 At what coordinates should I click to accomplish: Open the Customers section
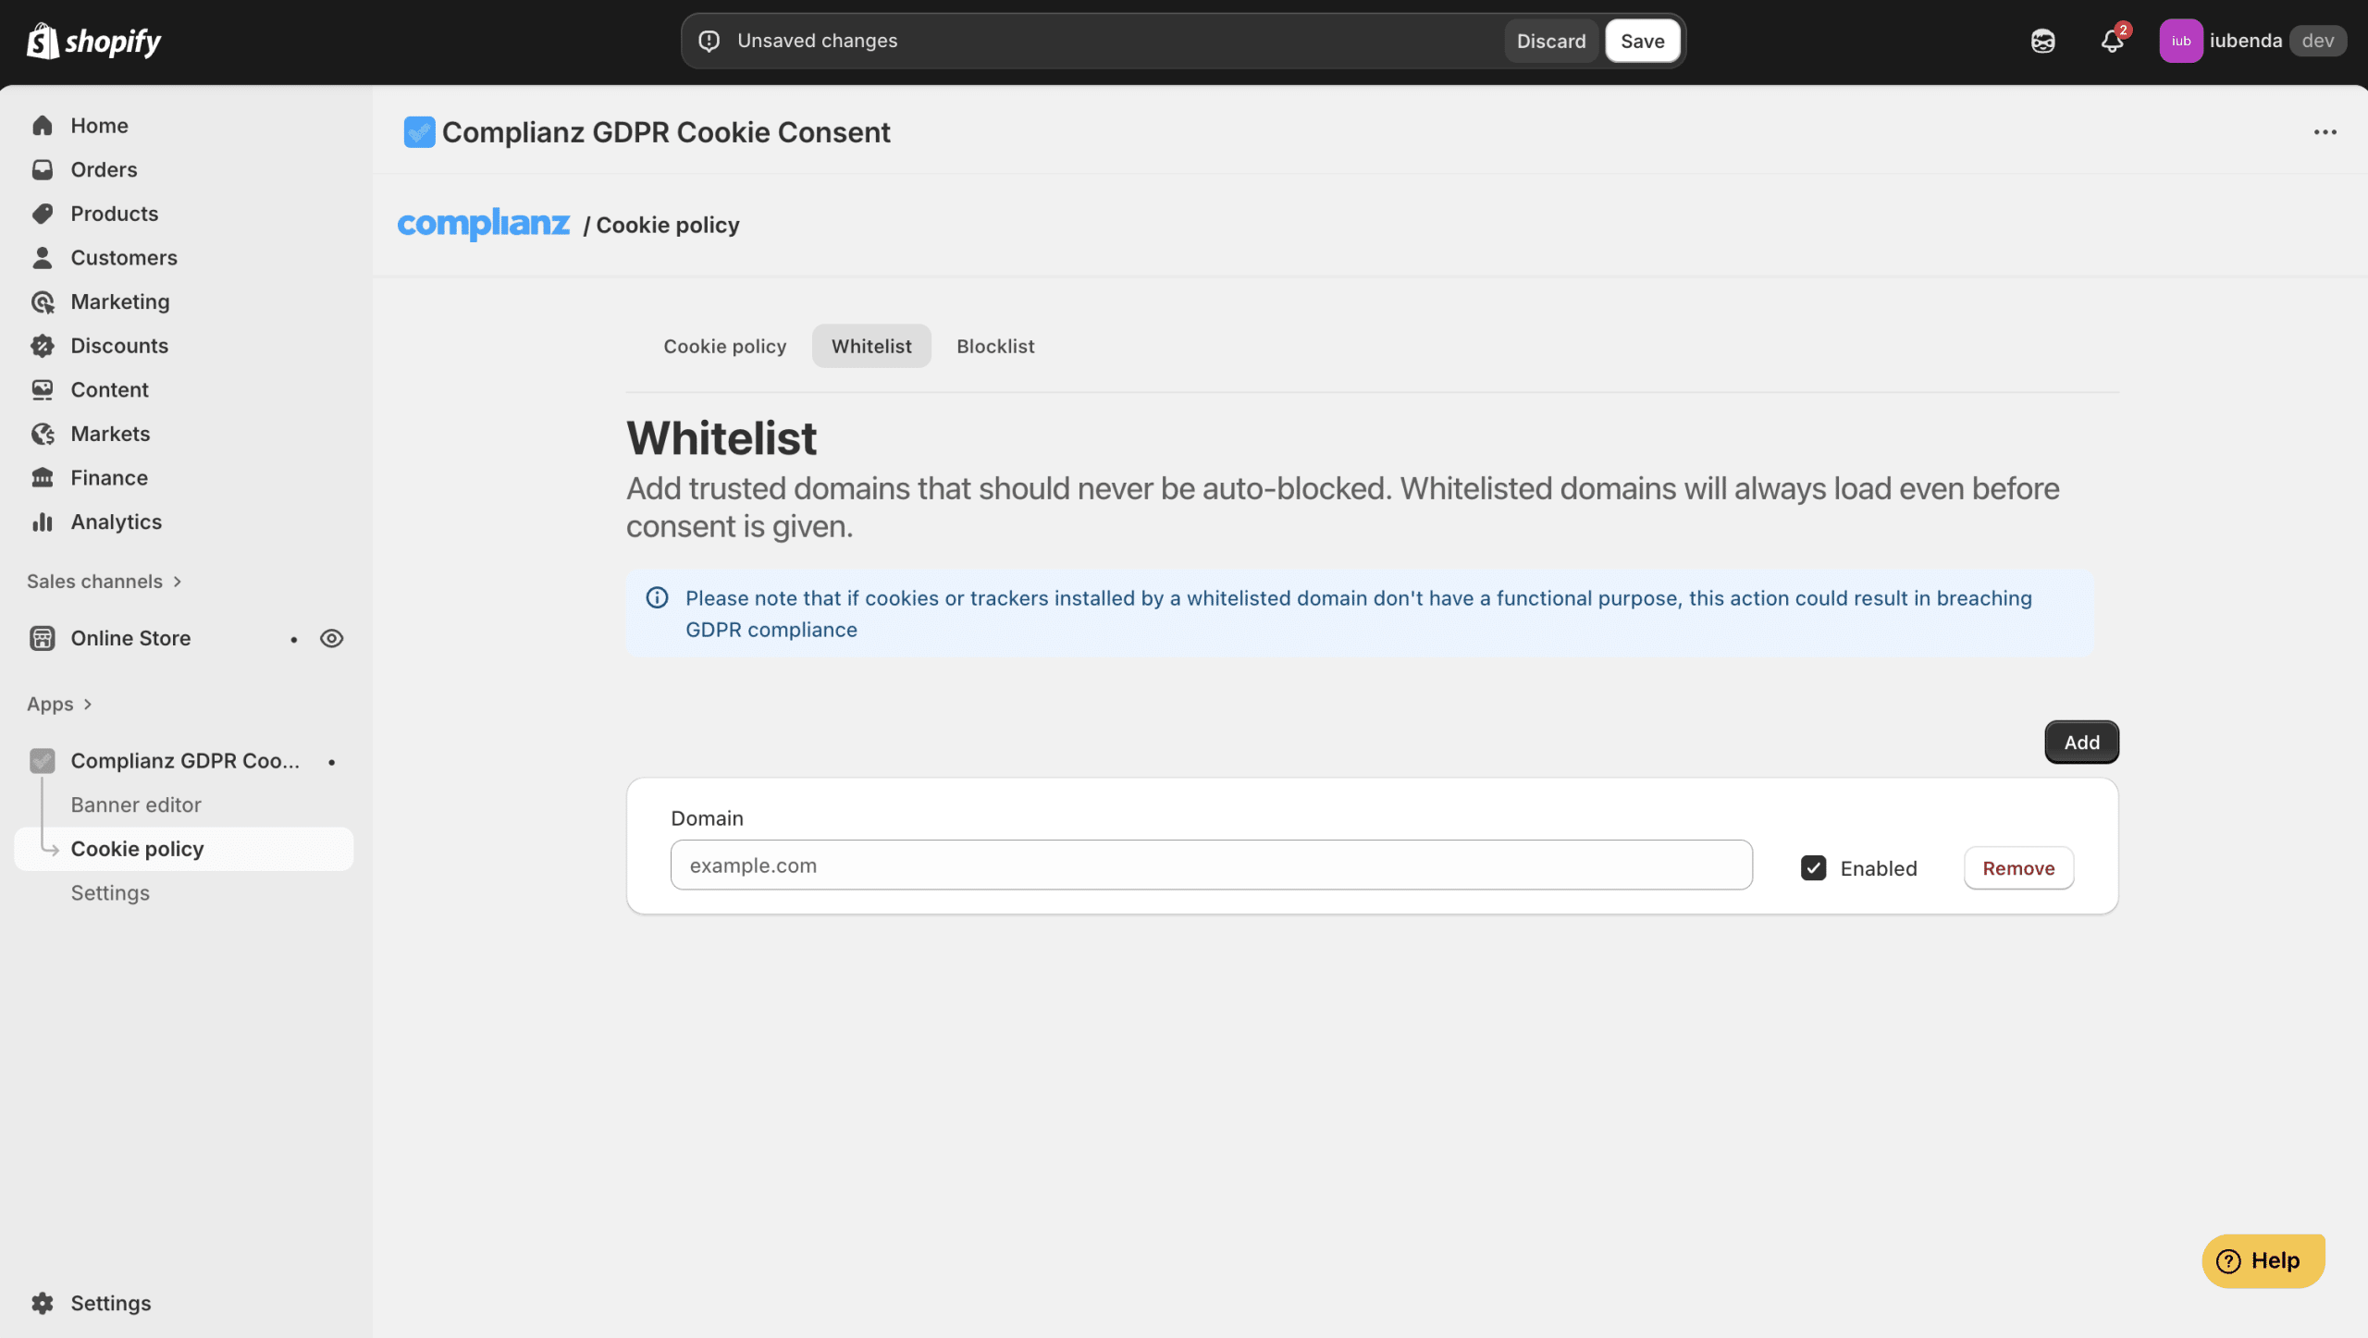[x=124, y=258]
